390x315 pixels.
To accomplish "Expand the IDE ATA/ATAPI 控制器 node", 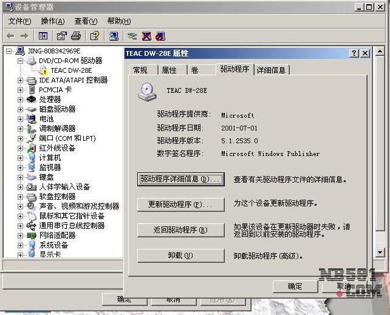I will pos(21,81).
